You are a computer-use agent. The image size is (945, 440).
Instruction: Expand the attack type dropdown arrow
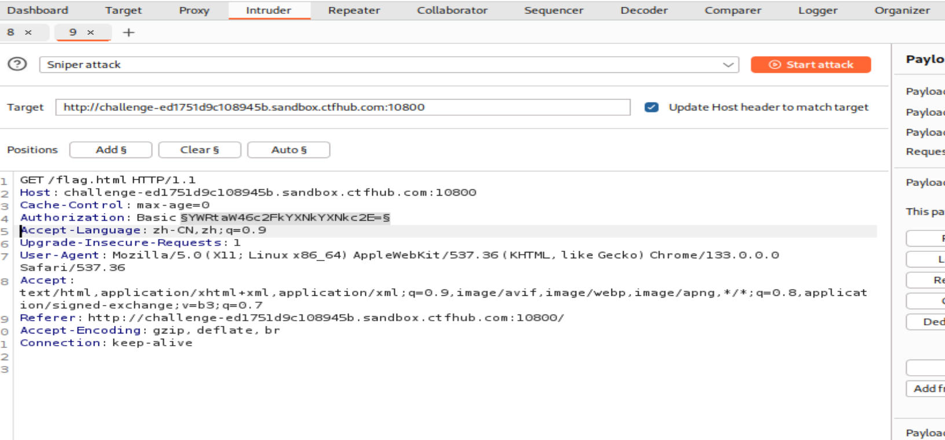point(728,65)
